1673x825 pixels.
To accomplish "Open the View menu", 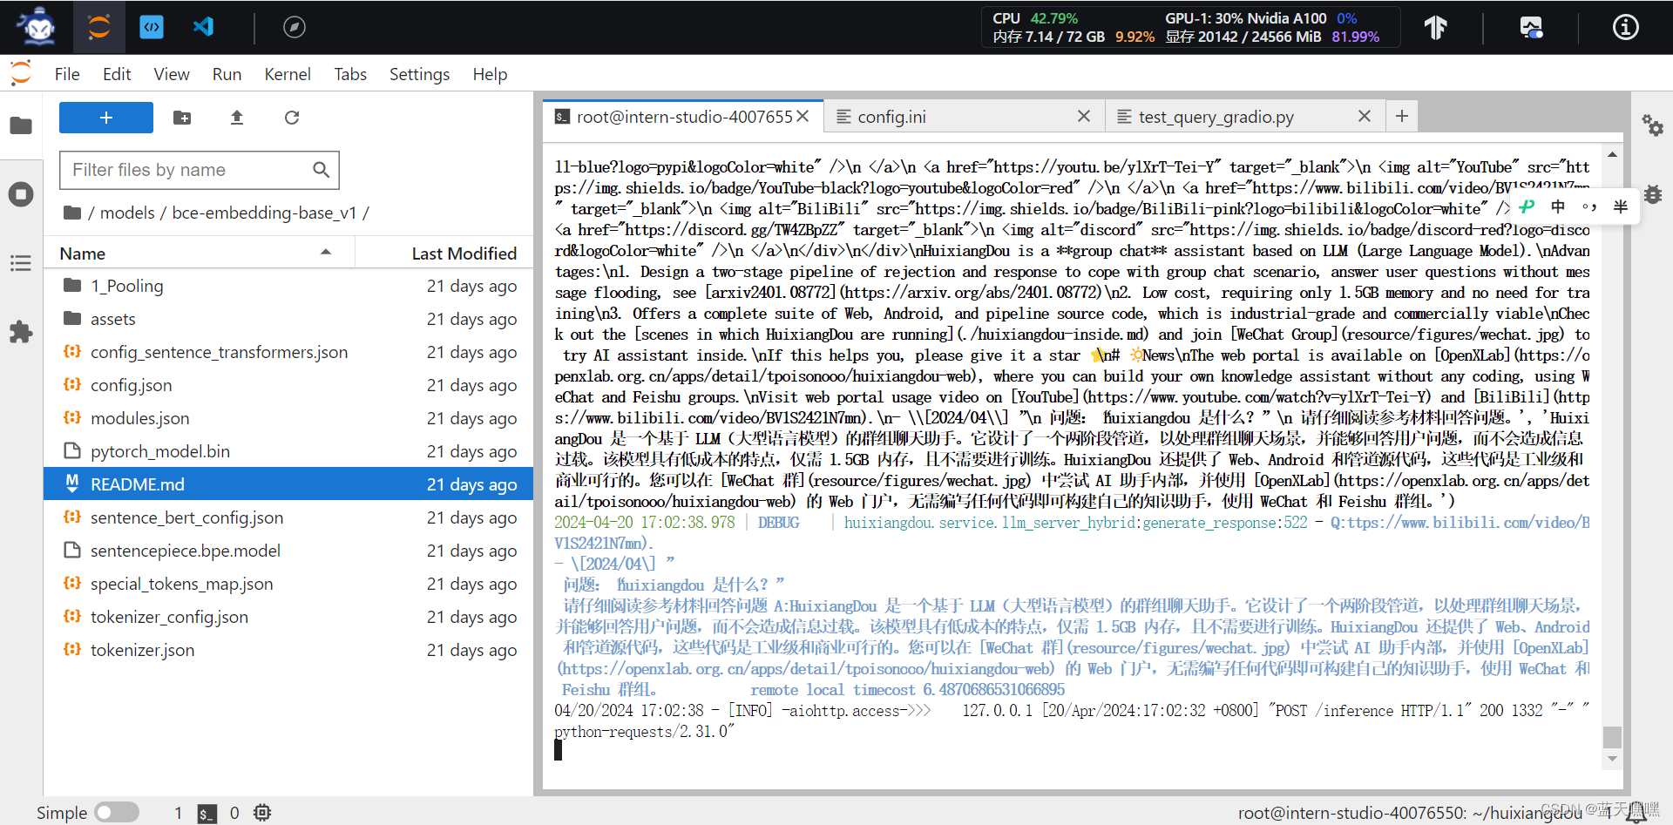I will (x=172, y=74).
